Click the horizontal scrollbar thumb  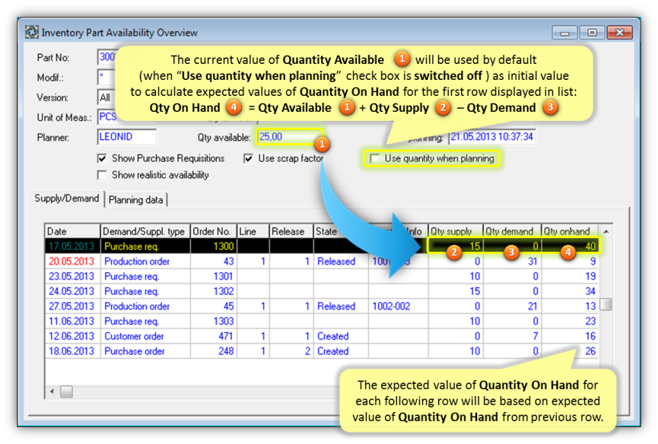point(66,392)
